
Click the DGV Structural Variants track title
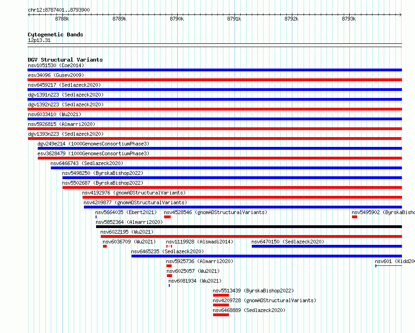tap(65, 60)
